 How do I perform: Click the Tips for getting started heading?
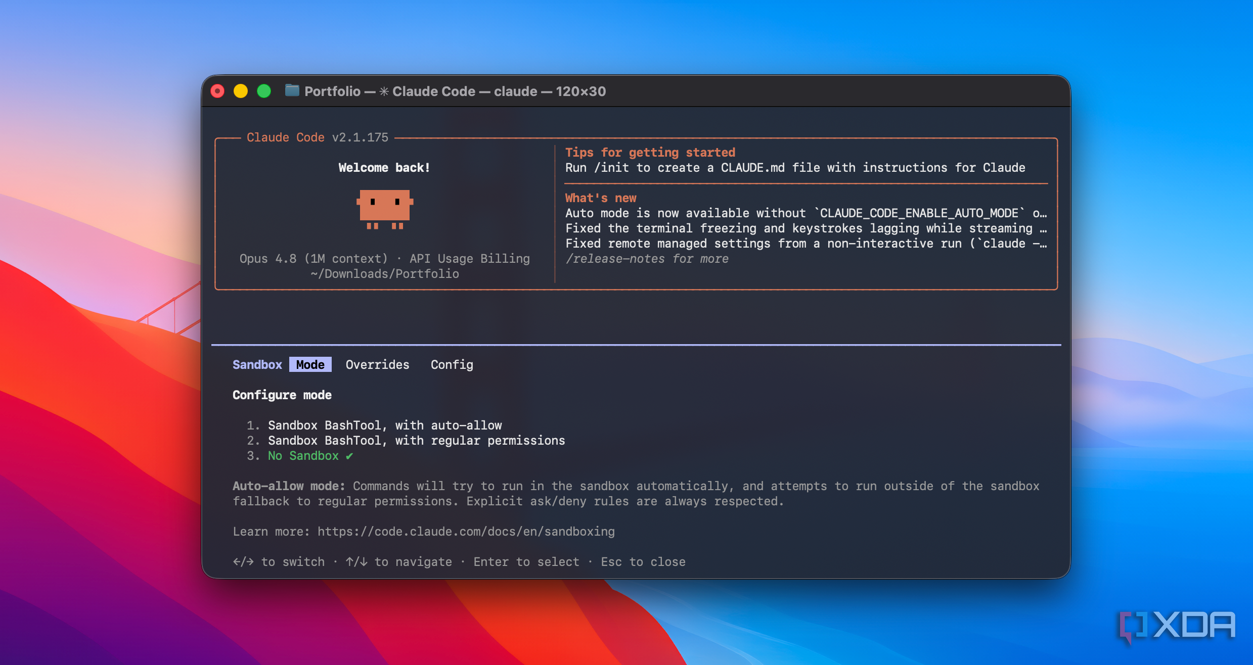(650, 153)
